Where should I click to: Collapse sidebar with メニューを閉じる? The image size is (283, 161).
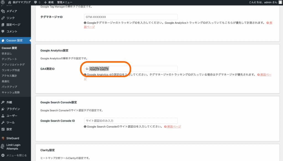(x=14, y=155)
